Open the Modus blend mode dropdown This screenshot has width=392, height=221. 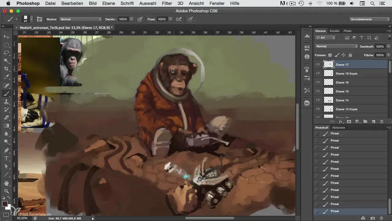[81, 19]
